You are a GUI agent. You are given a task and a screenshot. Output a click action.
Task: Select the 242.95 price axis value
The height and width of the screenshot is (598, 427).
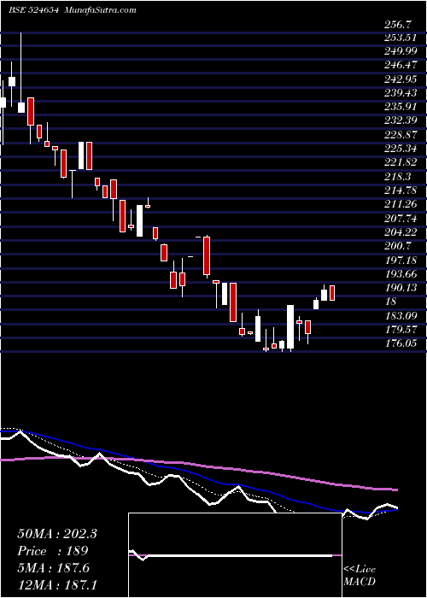pyautogui.click(x=401, y=79)
